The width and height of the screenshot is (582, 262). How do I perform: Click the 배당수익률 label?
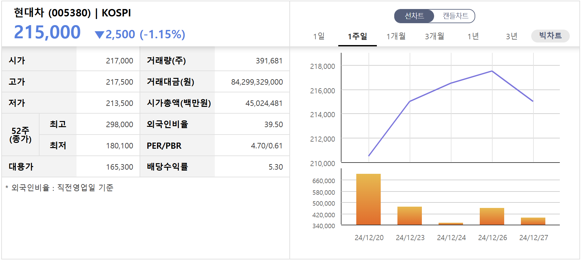[167, 167]
